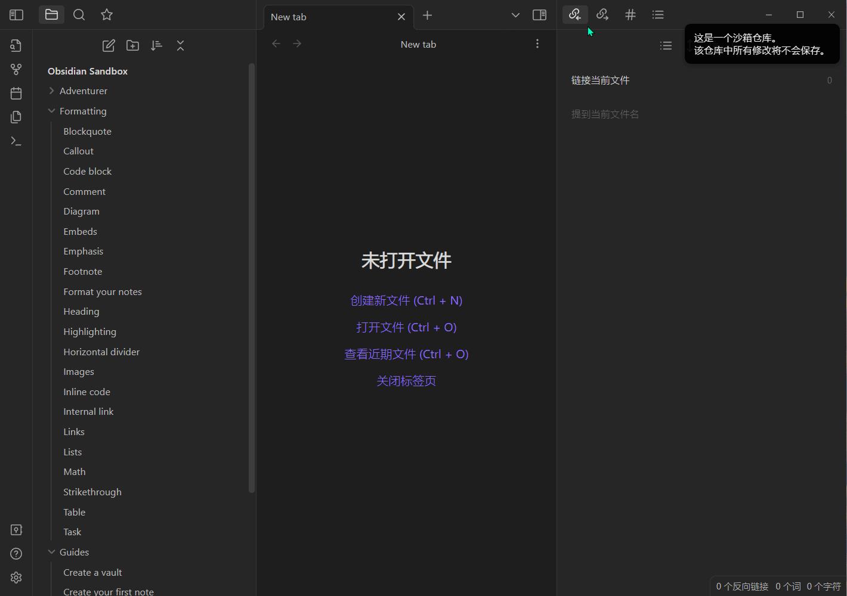Open the graph view from the left ribbon
Viewport: 847px width, 596px height.
coord(16,69)
